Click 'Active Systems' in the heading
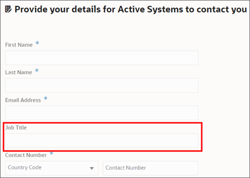250x178 pixels. 150,10
